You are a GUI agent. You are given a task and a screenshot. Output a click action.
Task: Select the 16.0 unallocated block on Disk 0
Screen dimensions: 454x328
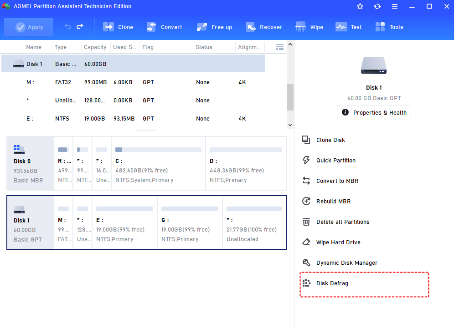(102, 164)
